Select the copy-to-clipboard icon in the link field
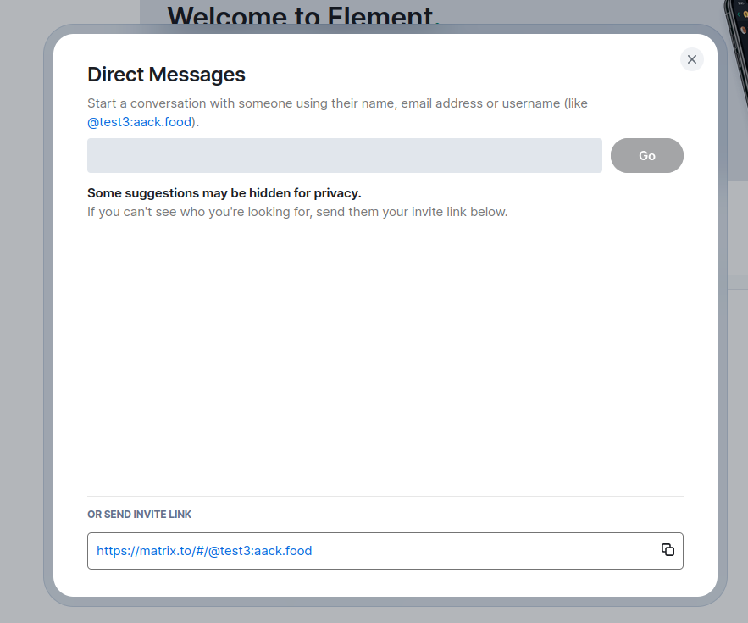 (x=668, y=550)
